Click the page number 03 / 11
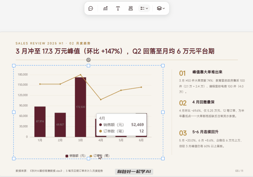The width and height of the screenshot is (253, 177). pyautogui.click(x=239, y=171)
